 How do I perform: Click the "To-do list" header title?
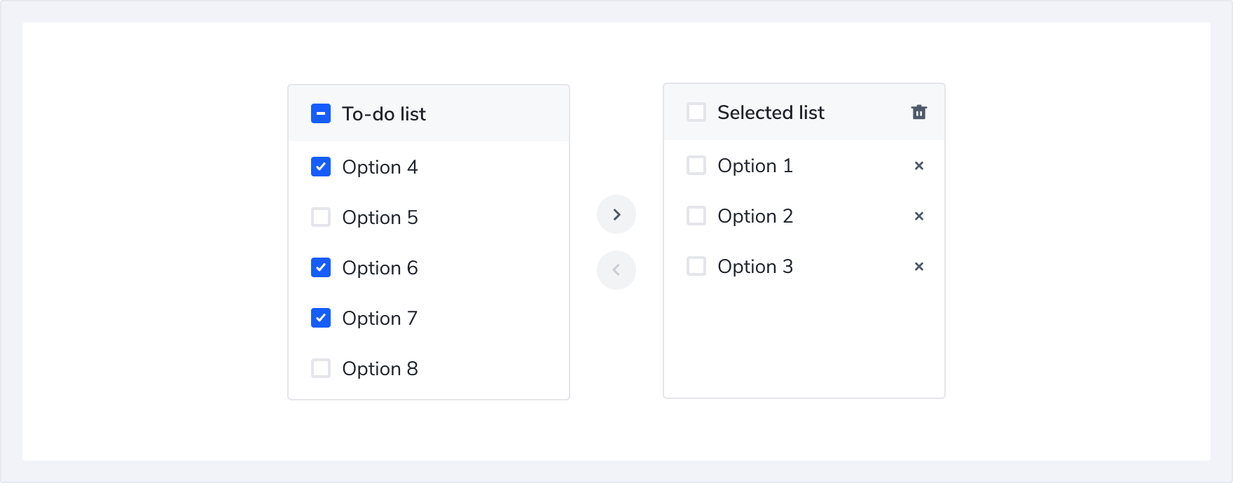(383, 114)
